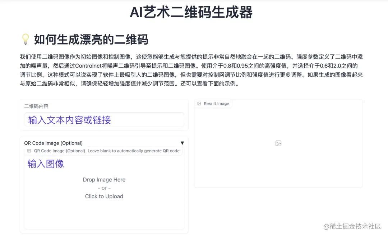This screenshot has height=237, width=388.
Task: Click Drop Image Here text
Action: tap(104, 180)
